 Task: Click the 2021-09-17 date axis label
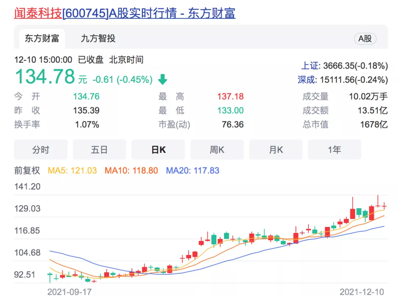pyautogui.click(x=69, y=292)
